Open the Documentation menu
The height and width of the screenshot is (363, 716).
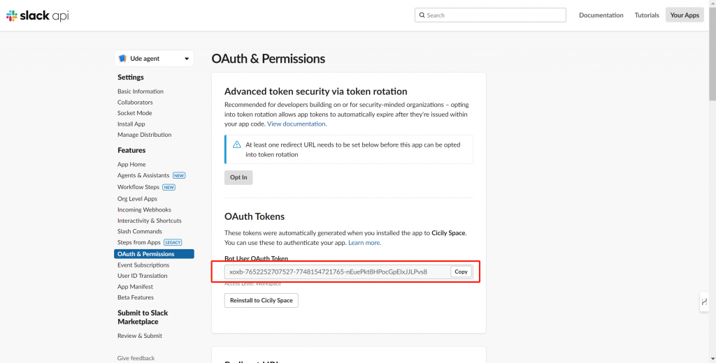[601, 15]
